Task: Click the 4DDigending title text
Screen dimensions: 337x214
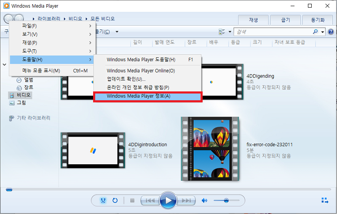Action: tap(260, 76)
